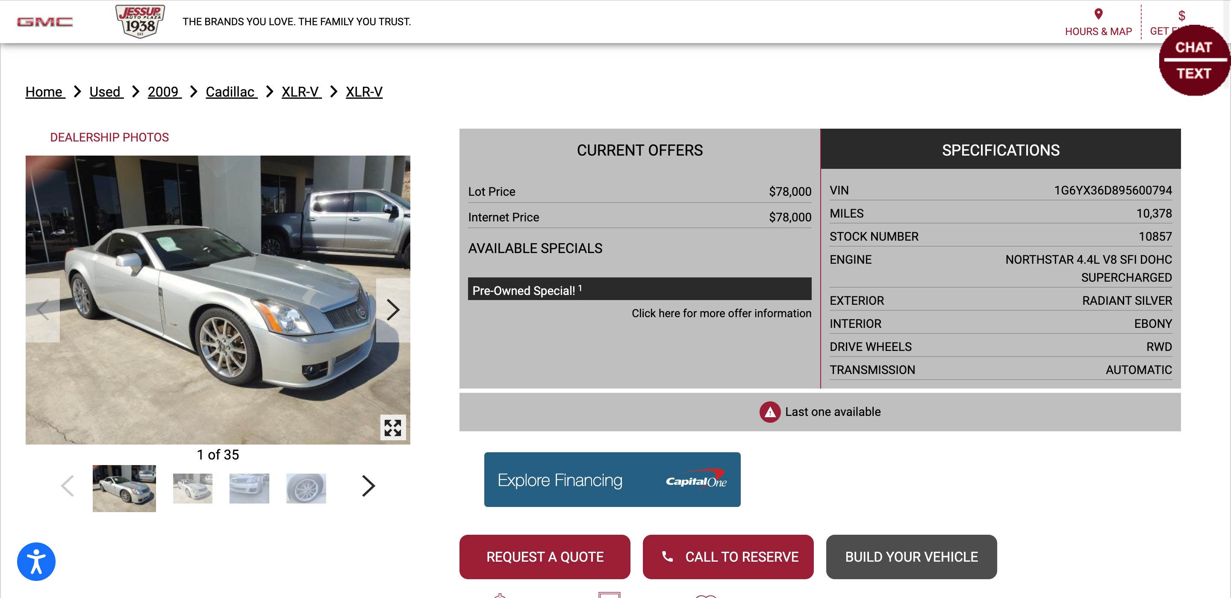Click the Jessup Auto Plaza 1938 logo
This screenshot has height=598, width=1231.
coord(140,21)
